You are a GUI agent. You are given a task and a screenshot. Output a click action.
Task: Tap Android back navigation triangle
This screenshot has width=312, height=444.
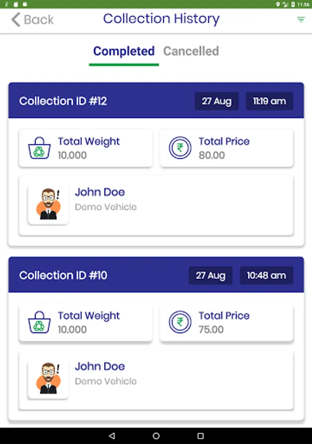point(112,436)
